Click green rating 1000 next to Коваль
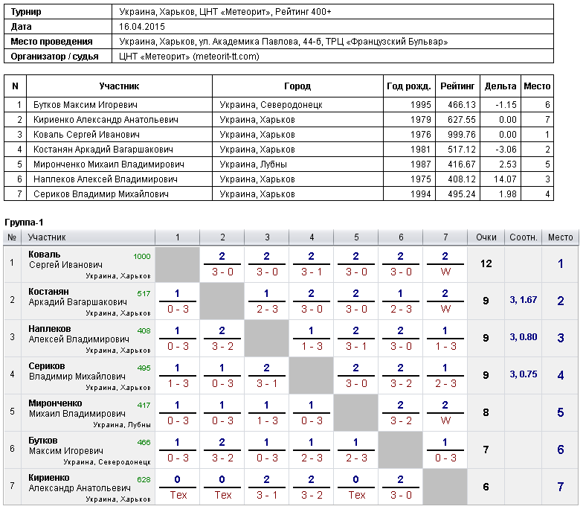Viewport: 586px width, 515px height. pos(142,257)
